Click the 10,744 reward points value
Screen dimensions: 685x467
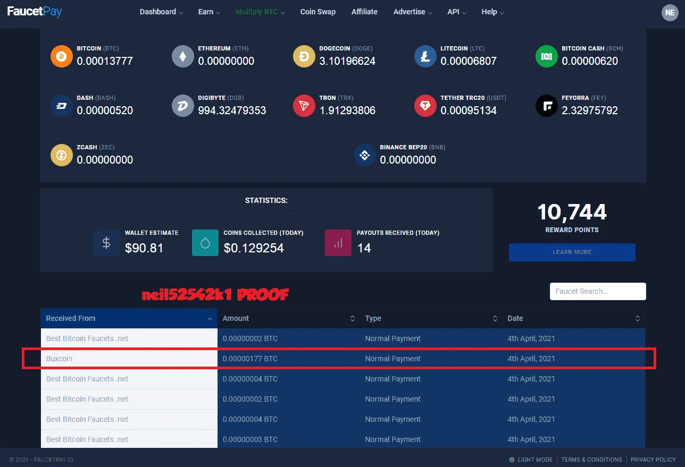pyautogui.click(x=572, y=212)
